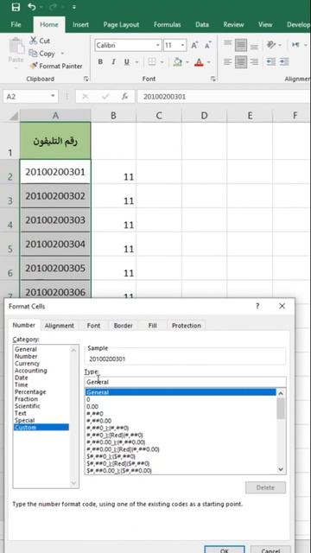Image resolution: width=311 pixels, height=553 pixels.
Task: Click the format list scroll down arrow
Action: coord(281,469)
